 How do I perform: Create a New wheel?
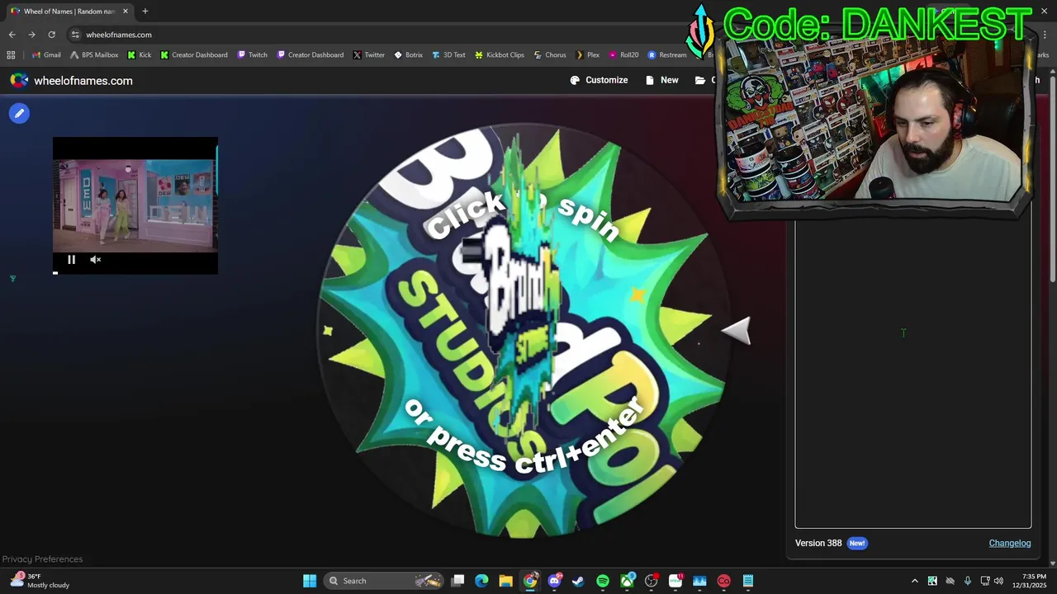[662, 80]
